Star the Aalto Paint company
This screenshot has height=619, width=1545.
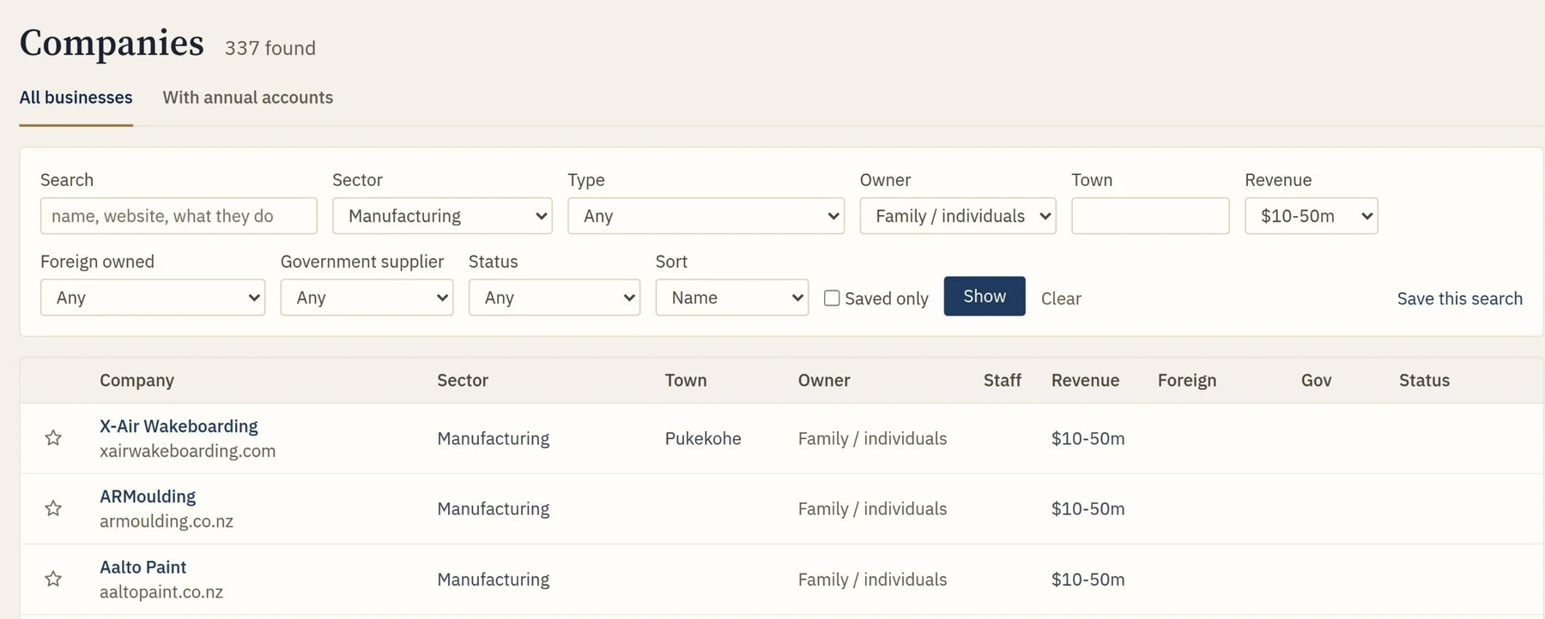(x=53, y=579)
